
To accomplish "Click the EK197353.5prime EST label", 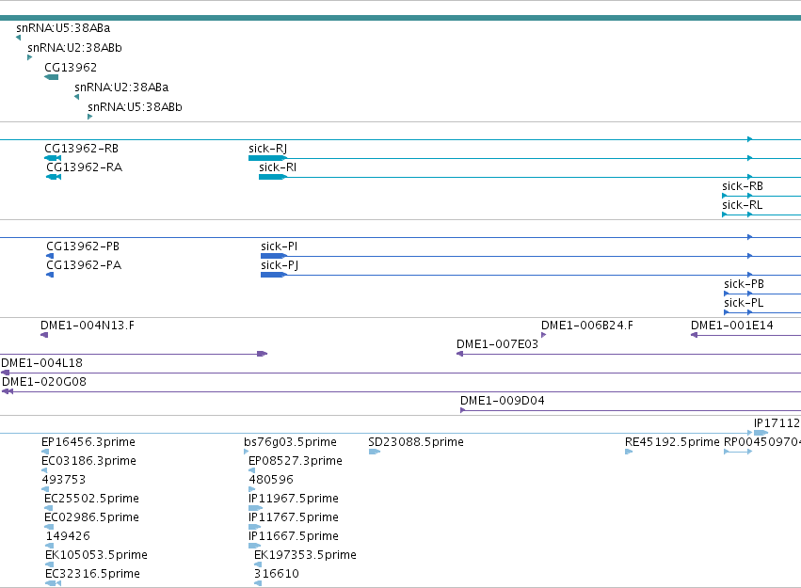I will 305,555.
